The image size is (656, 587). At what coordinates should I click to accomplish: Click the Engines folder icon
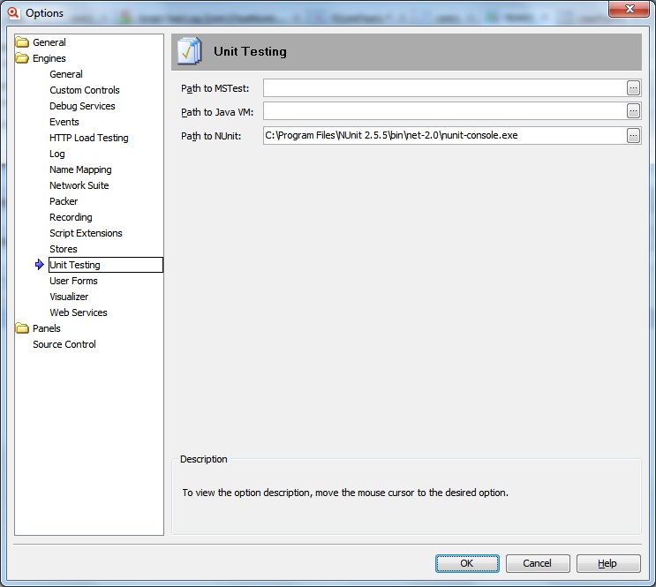23,58
